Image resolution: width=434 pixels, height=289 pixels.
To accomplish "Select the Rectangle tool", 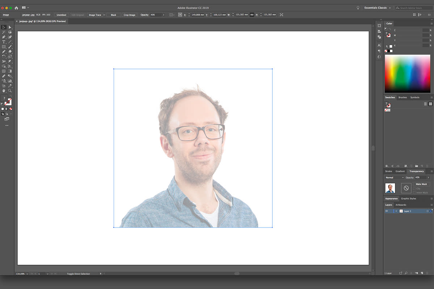I will tap(4, 47).
